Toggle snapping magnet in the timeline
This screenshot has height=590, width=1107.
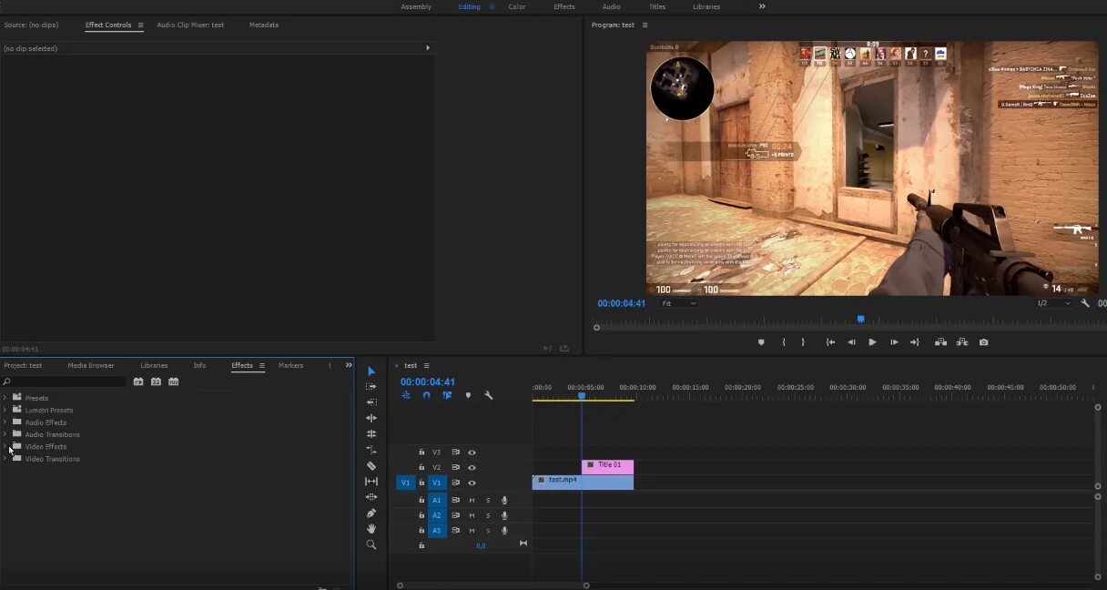pos(426,396)
